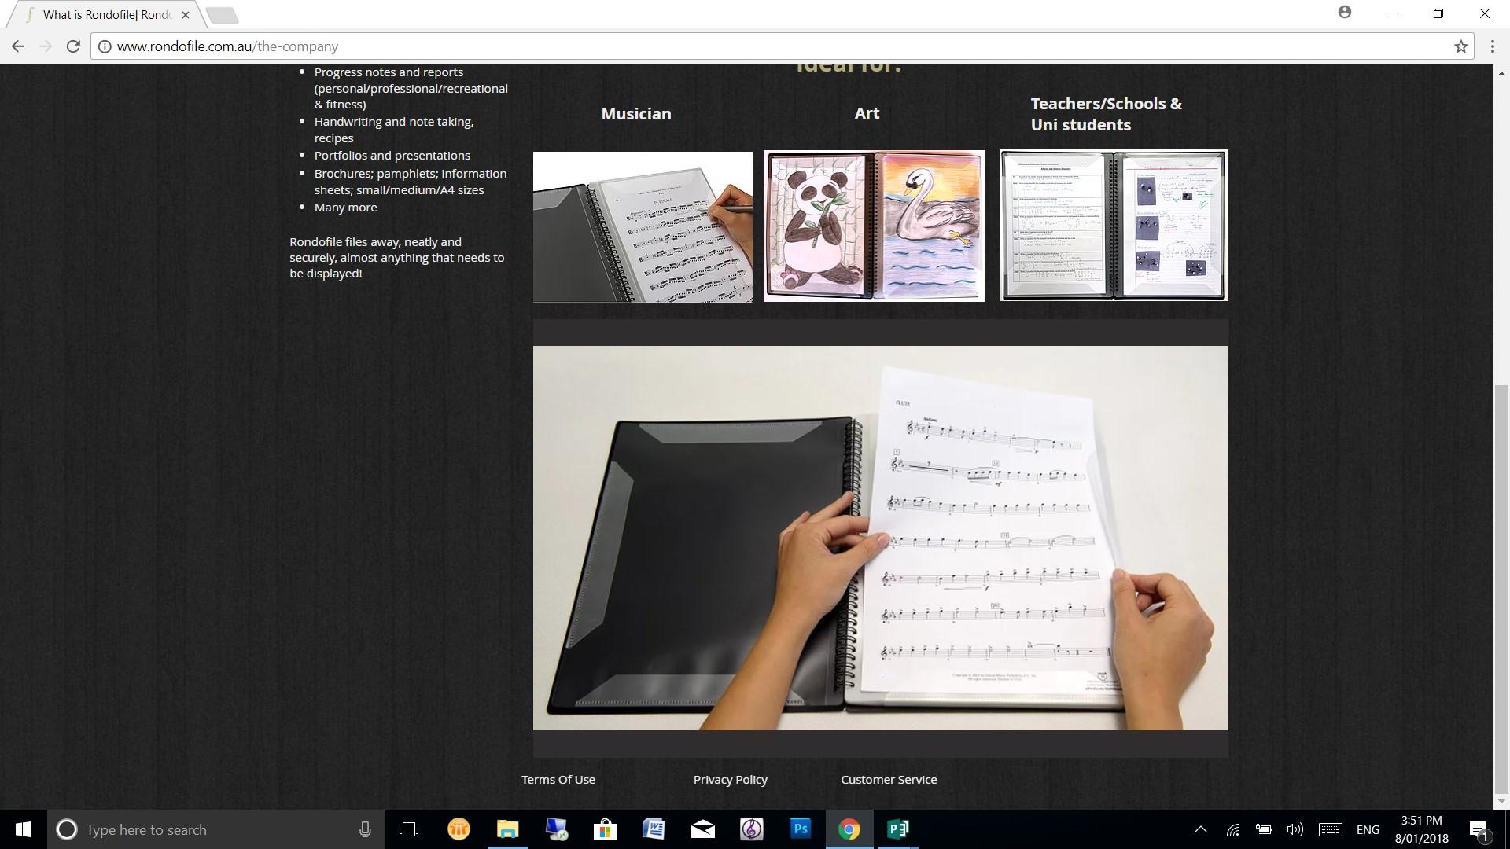
Task: Open the Privacy Policy link
Action: (730, 779)
